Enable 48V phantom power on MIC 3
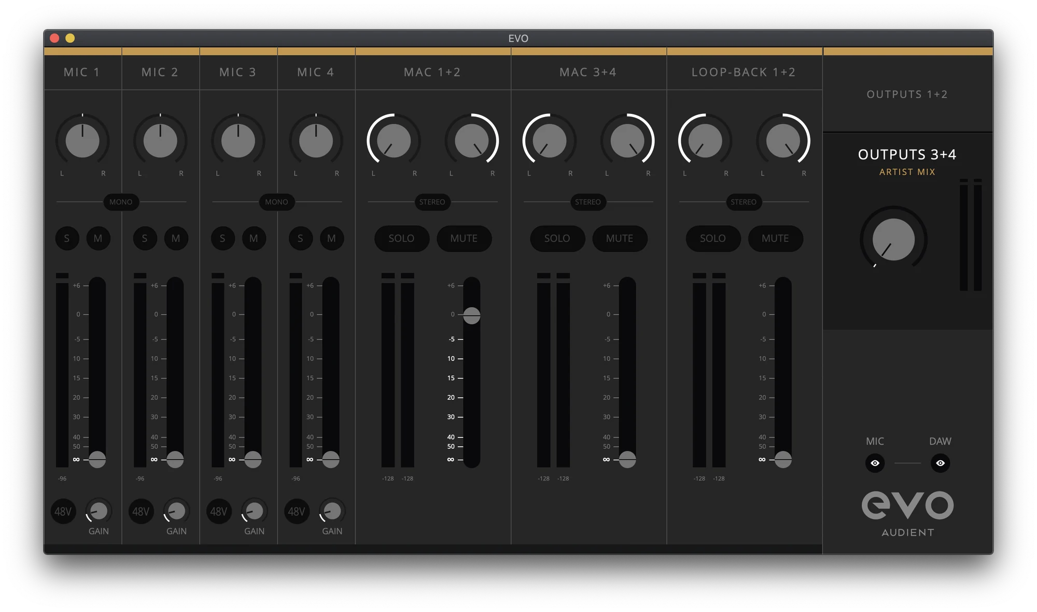1037x612 pixels. click(x=219, y=512)
